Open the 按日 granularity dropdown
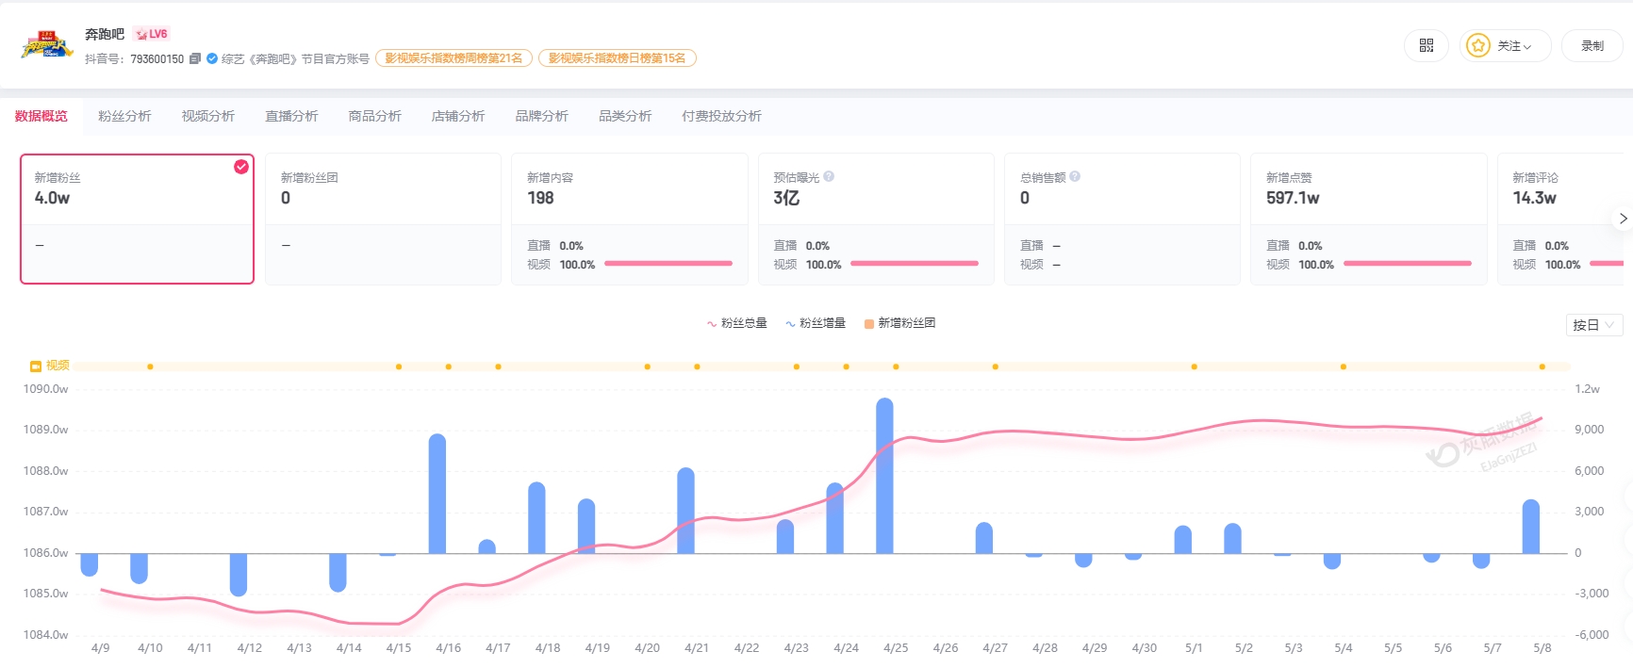This screenshot has height=668, width=1633. [x=1593, y=325]
